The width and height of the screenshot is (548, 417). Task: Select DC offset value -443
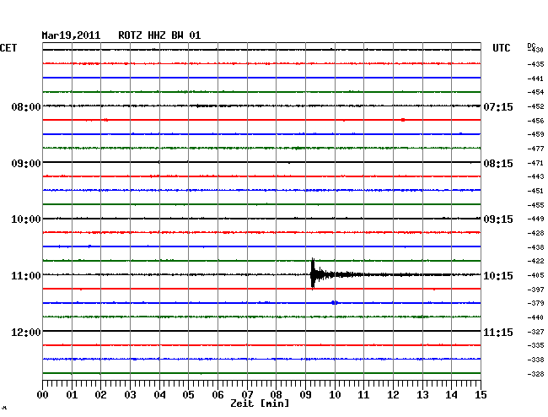click(x=535, y=176)
